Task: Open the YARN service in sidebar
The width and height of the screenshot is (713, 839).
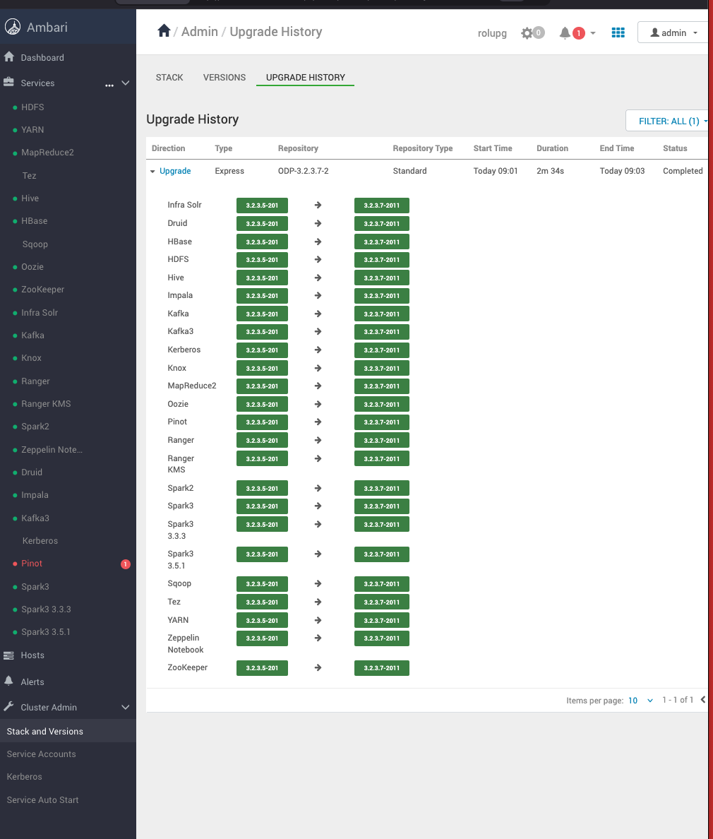Action: (x=32, y=129)
